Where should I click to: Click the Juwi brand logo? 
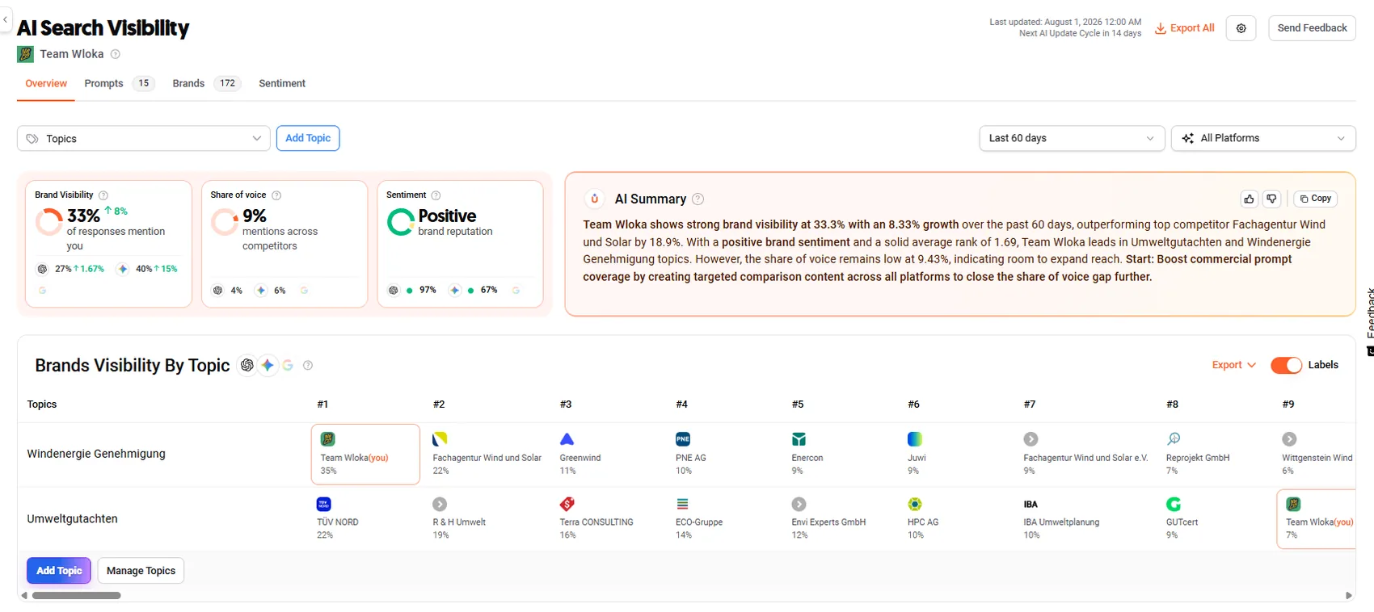click(x=915, y=439)
